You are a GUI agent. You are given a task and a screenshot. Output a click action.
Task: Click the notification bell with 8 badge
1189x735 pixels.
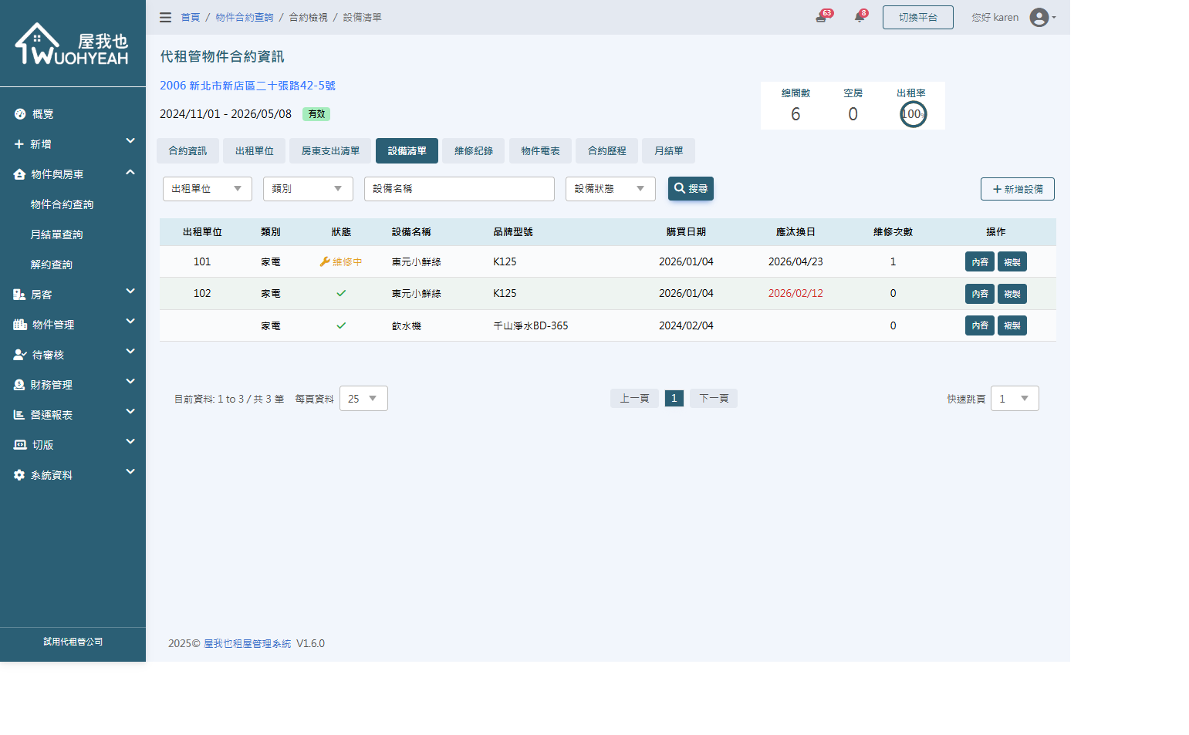click(x=859, y=16)
